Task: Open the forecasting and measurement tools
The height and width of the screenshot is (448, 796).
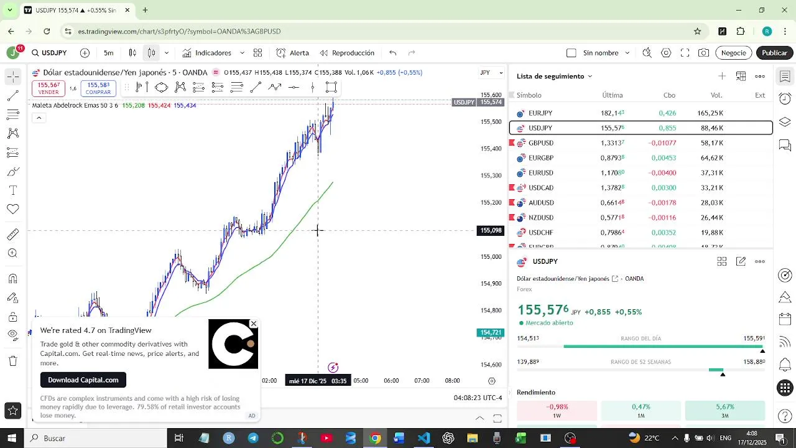Action: tap(12, 152)
